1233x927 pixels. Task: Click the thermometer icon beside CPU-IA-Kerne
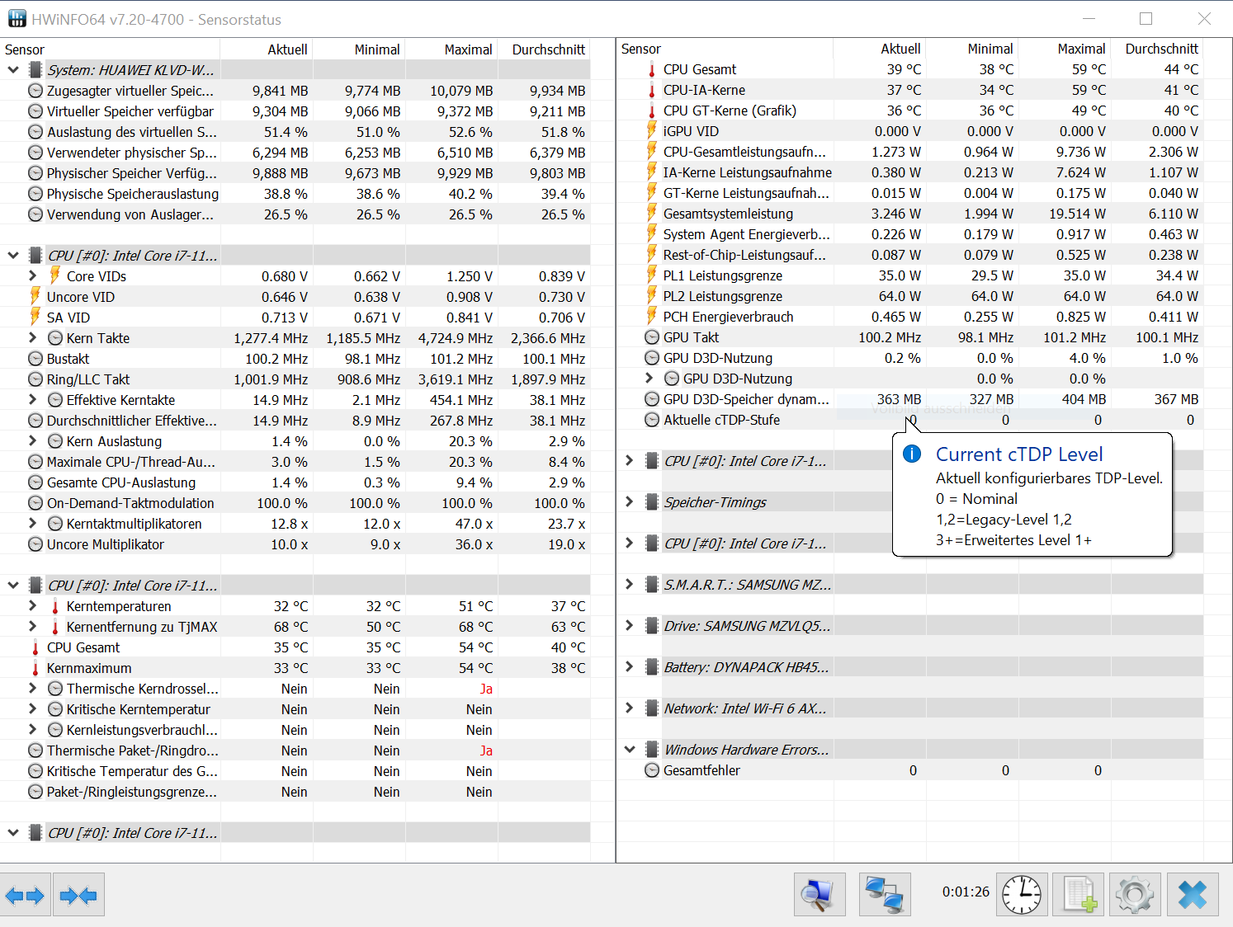pyautogui.click(x=651, y=90)
